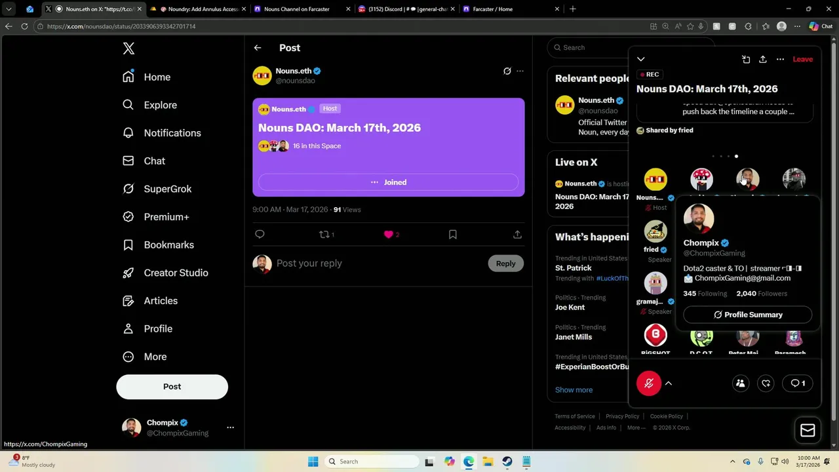Click the people icon in Space controls
839x472 pixels.
click(x=741, y=383)
